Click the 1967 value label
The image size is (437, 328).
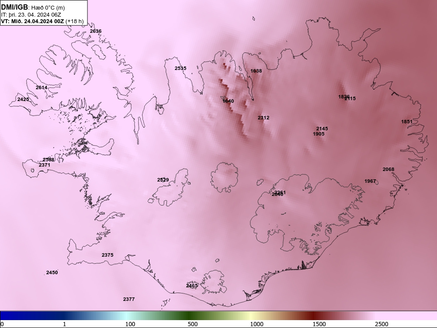[x=371, y=181]
